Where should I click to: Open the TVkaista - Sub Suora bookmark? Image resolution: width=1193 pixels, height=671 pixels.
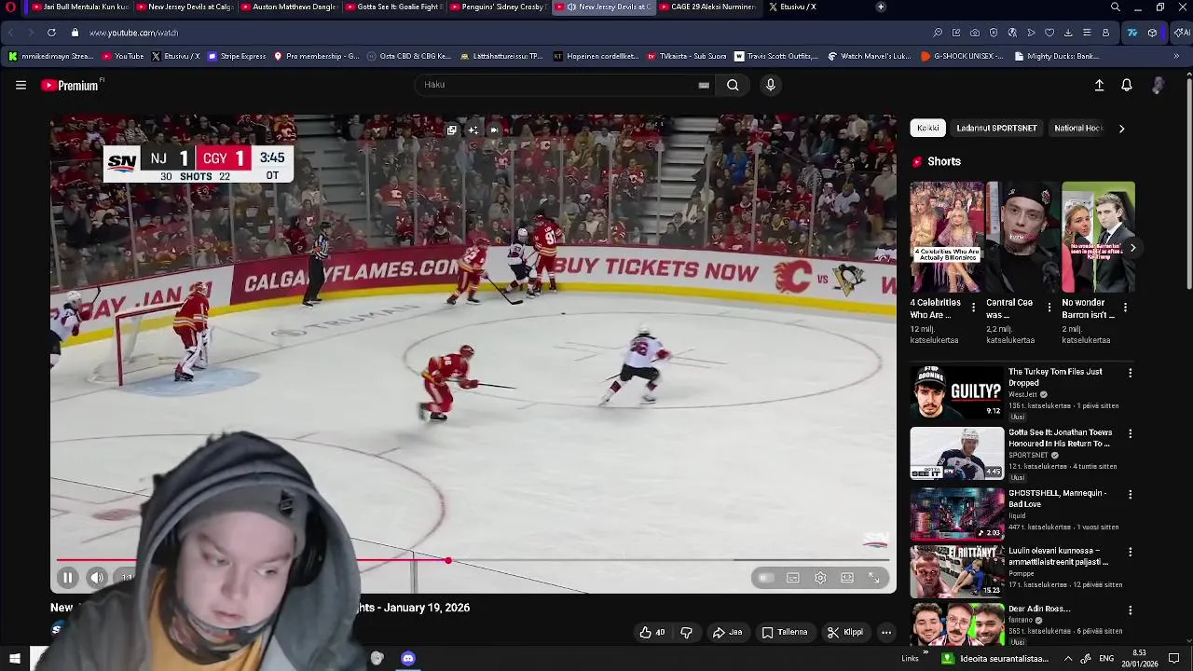click(687, 56)
